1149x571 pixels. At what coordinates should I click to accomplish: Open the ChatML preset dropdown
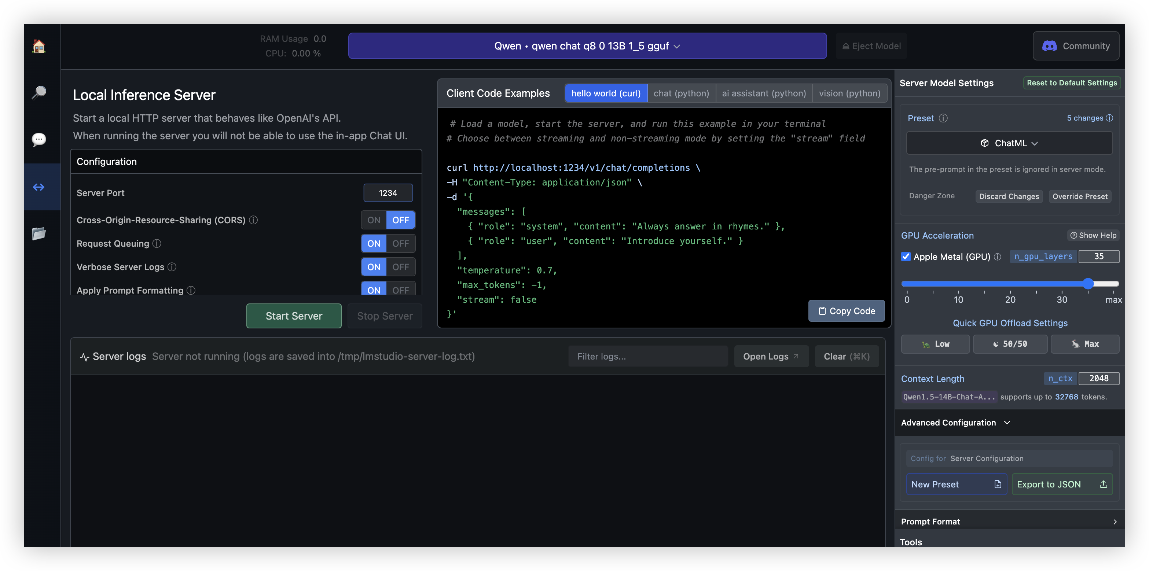coord(1009,143)
